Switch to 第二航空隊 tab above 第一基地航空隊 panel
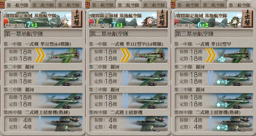256x136 pixels. (43, 5)
